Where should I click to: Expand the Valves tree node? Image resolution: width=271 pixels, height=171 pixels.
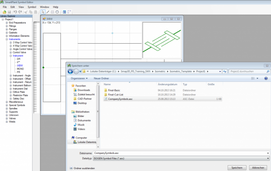[7, 118]
